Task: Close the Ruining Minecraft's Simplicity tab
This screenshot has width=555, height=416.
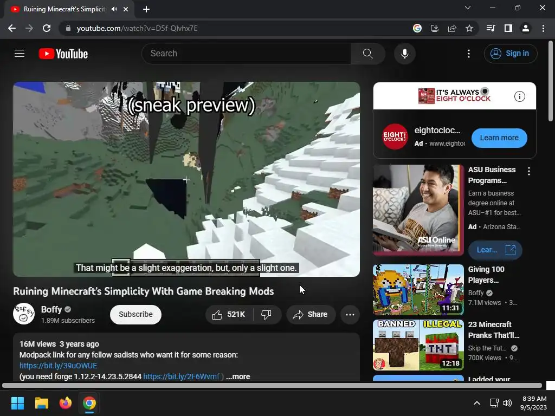Action: point(126,9)
